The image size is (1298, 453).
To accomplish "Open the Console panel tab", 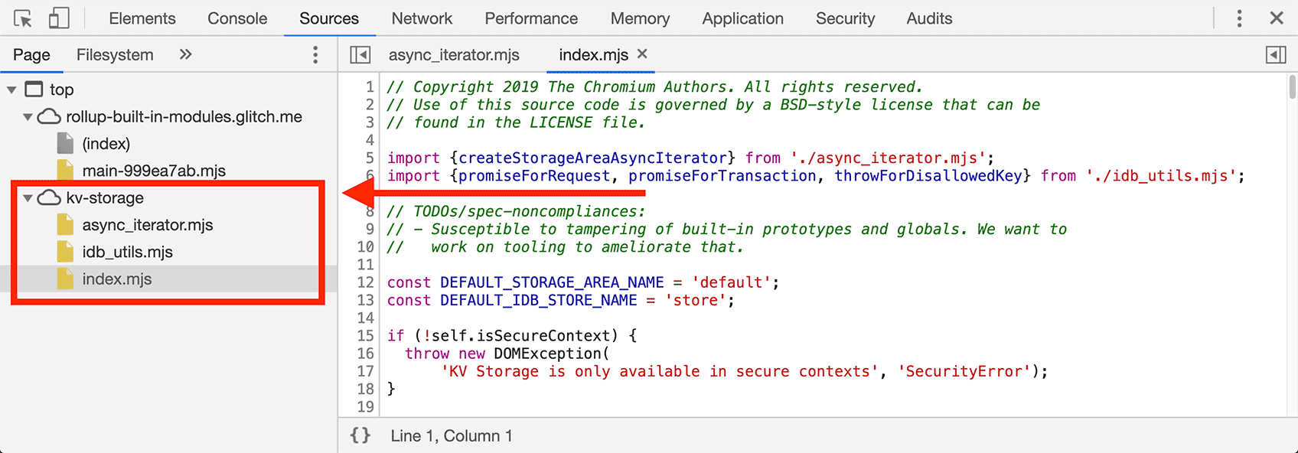I will [x=237, y=18].
